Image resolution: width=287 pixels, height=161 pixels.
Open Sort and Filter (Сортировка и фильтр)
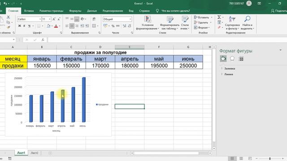(x=232, y=23)
